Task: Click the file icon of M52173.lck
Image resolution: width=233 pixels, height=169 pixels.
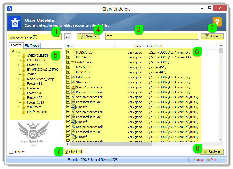Action: (73, 72)
